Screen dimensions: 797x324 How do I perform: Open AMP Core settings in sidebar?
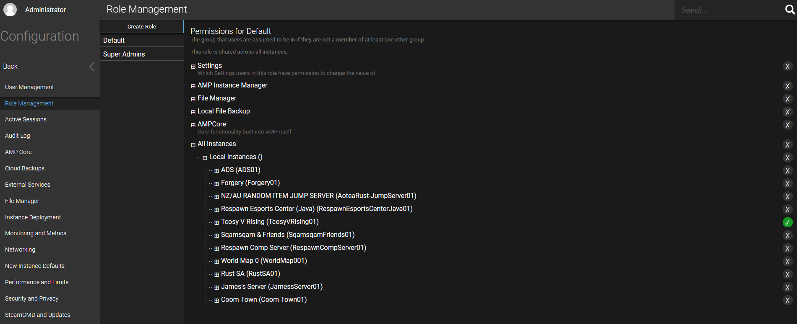pyautogui.click(x=50, y=152)
